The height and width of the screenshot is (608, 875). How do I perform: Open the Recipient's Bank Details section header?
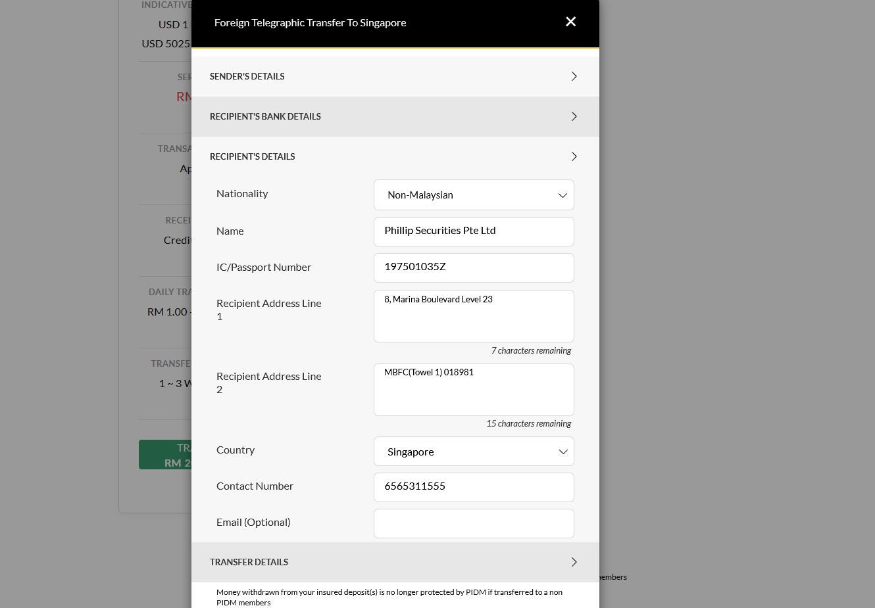(x=265, y=116)
